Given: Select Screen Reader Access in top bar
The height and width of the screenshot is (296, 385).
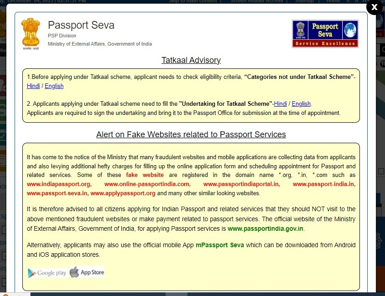Looking at the screenshot, I should click(x=256, y=1).
